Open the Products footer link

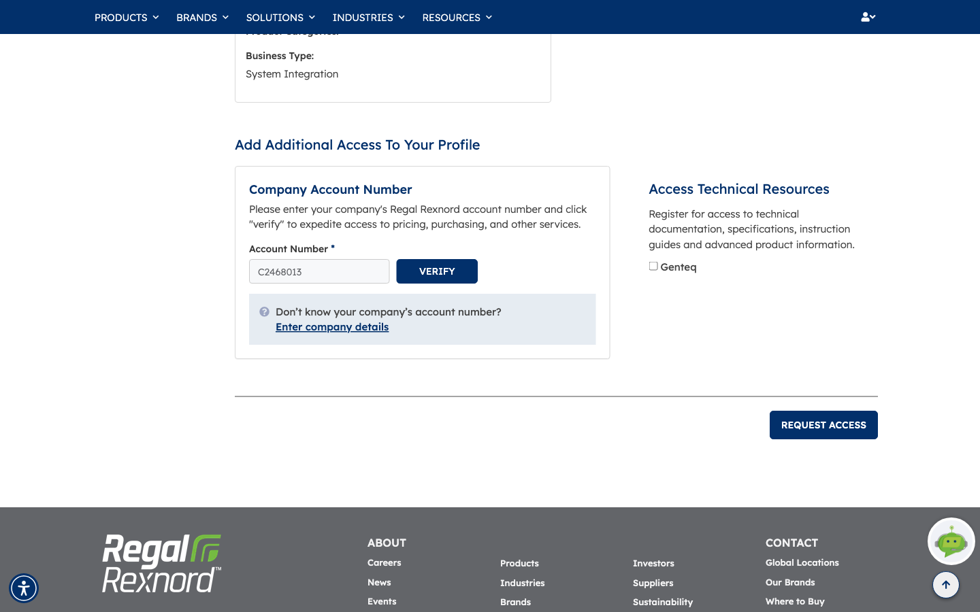pos(519,564)
